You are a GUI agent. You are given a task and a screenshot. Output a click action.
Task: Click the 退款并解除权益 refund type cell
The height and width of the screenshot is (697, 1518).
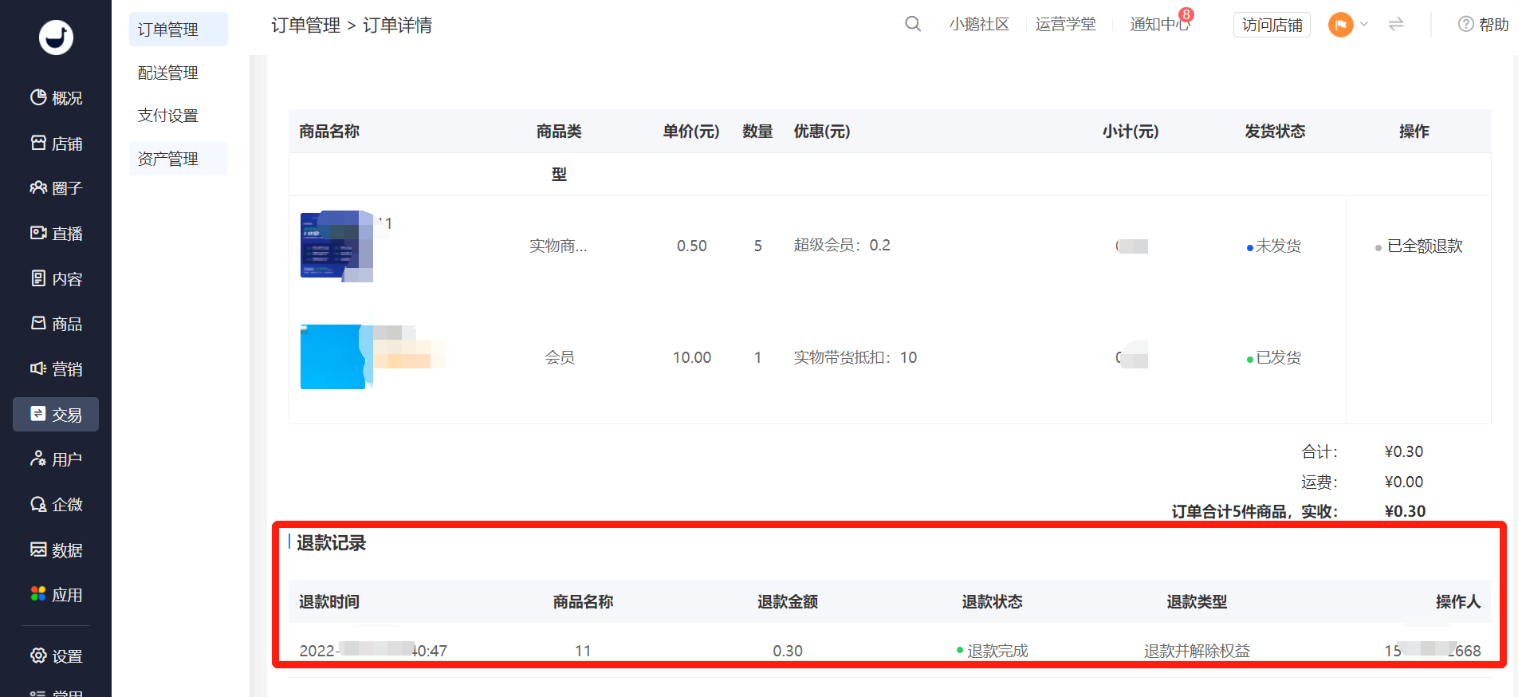[1197, 651]
